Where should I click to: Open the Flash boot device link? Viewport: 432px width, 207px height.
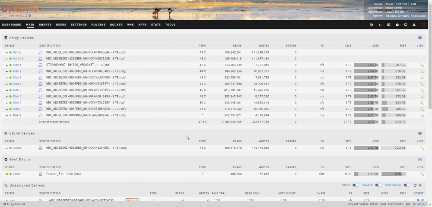point(17,174)
